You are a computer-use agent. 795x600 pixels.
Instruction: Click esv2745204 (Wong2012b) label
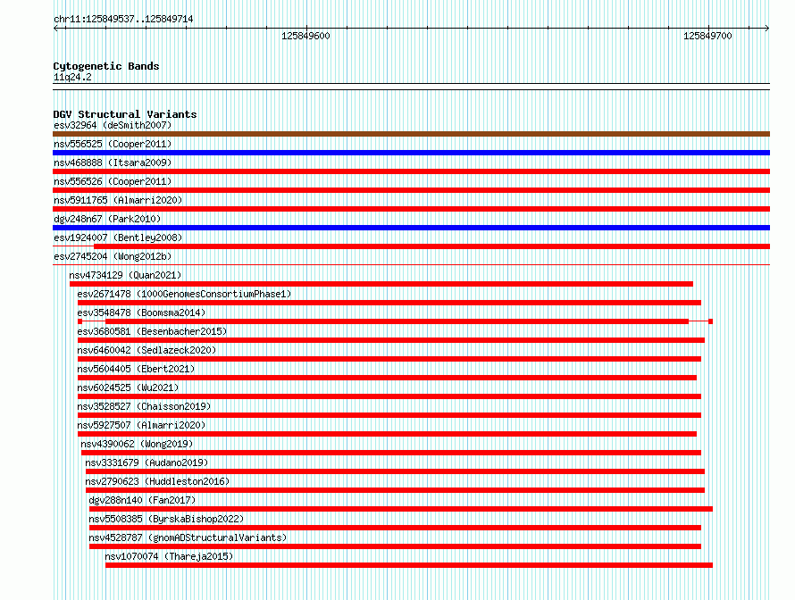(x=113, y=256)
